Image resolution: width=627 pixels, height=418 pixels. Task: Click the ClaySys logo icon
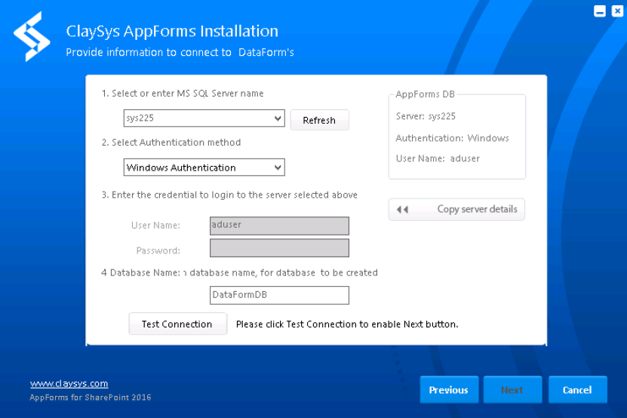coord(31,36)
